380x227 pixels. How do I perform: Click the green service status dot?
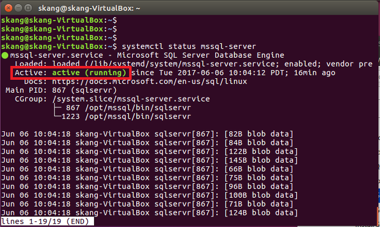tap(5, 55)
